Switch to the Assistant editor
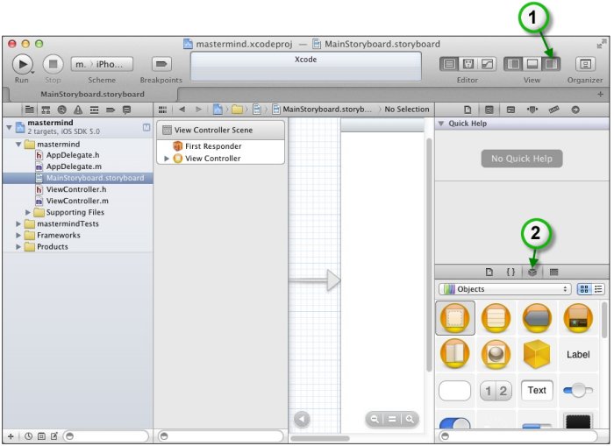The image size is (614, 446). pyautogui.click(x=468, y=64)
